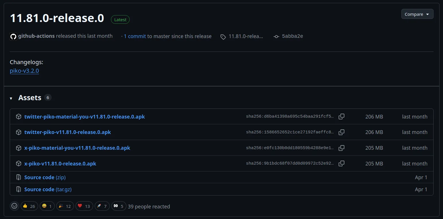Toggle the thumbs up reaction (26)
This screenshot has height=219, width=443.
pos(29,206)
